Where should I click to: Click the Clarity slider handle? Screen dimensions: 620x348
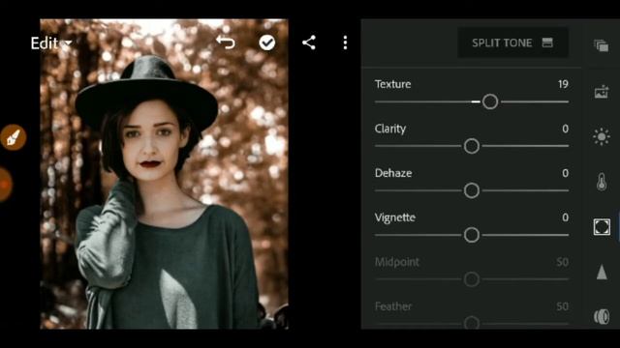(x=472, y=146)
